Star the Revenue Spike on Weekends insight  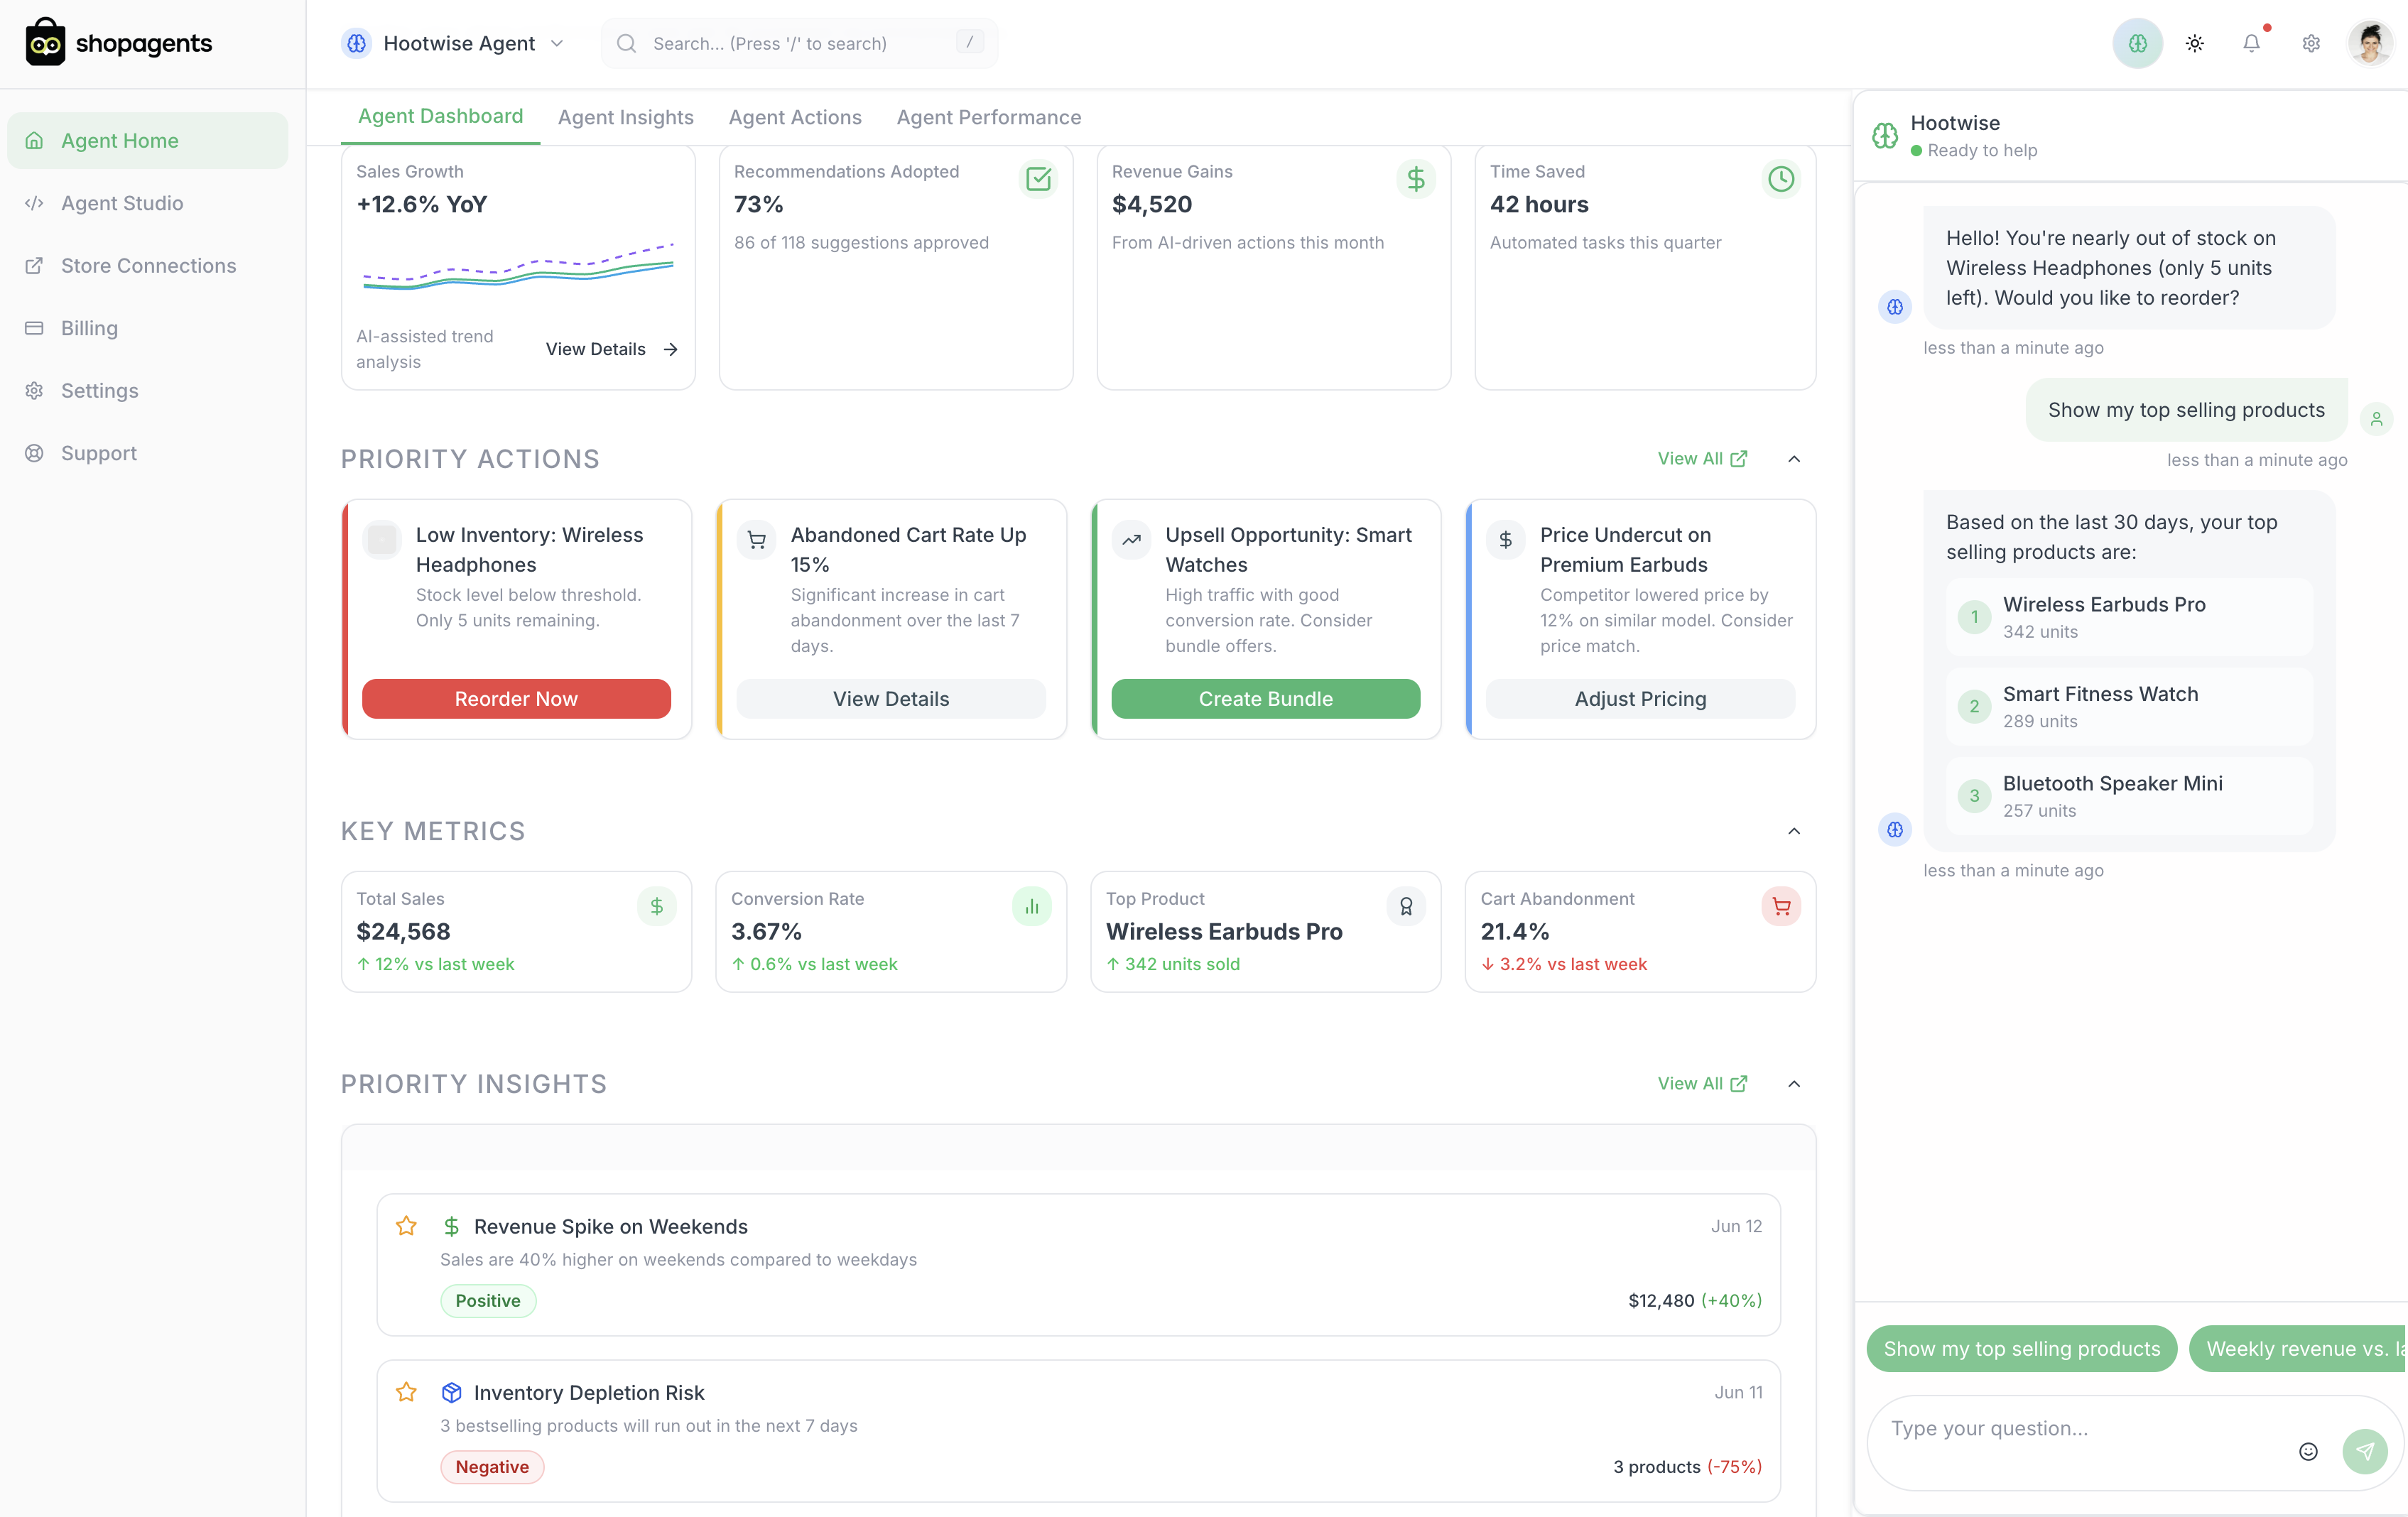pos(406,1226)
